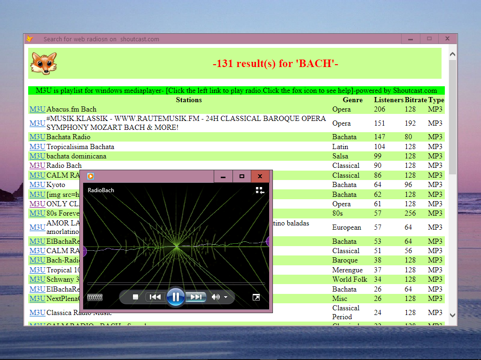This screenshot has width=481, height=360.
Task: Select 'Abacus.fm Bach' station name
Action: [x=71, y=109]
